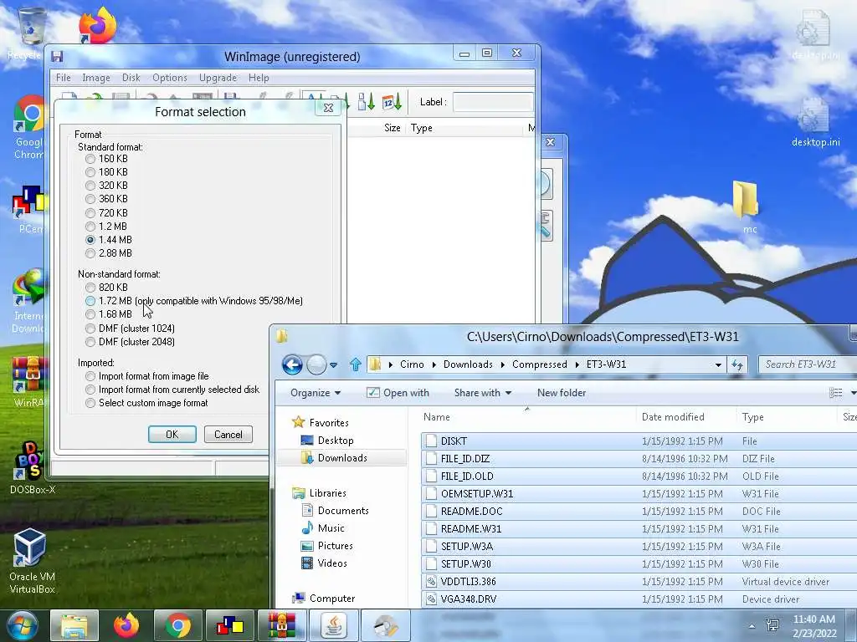This screenshot has height=642, width=857.
Task: Click the Open with button in Explorer
Action: (398, 393)
